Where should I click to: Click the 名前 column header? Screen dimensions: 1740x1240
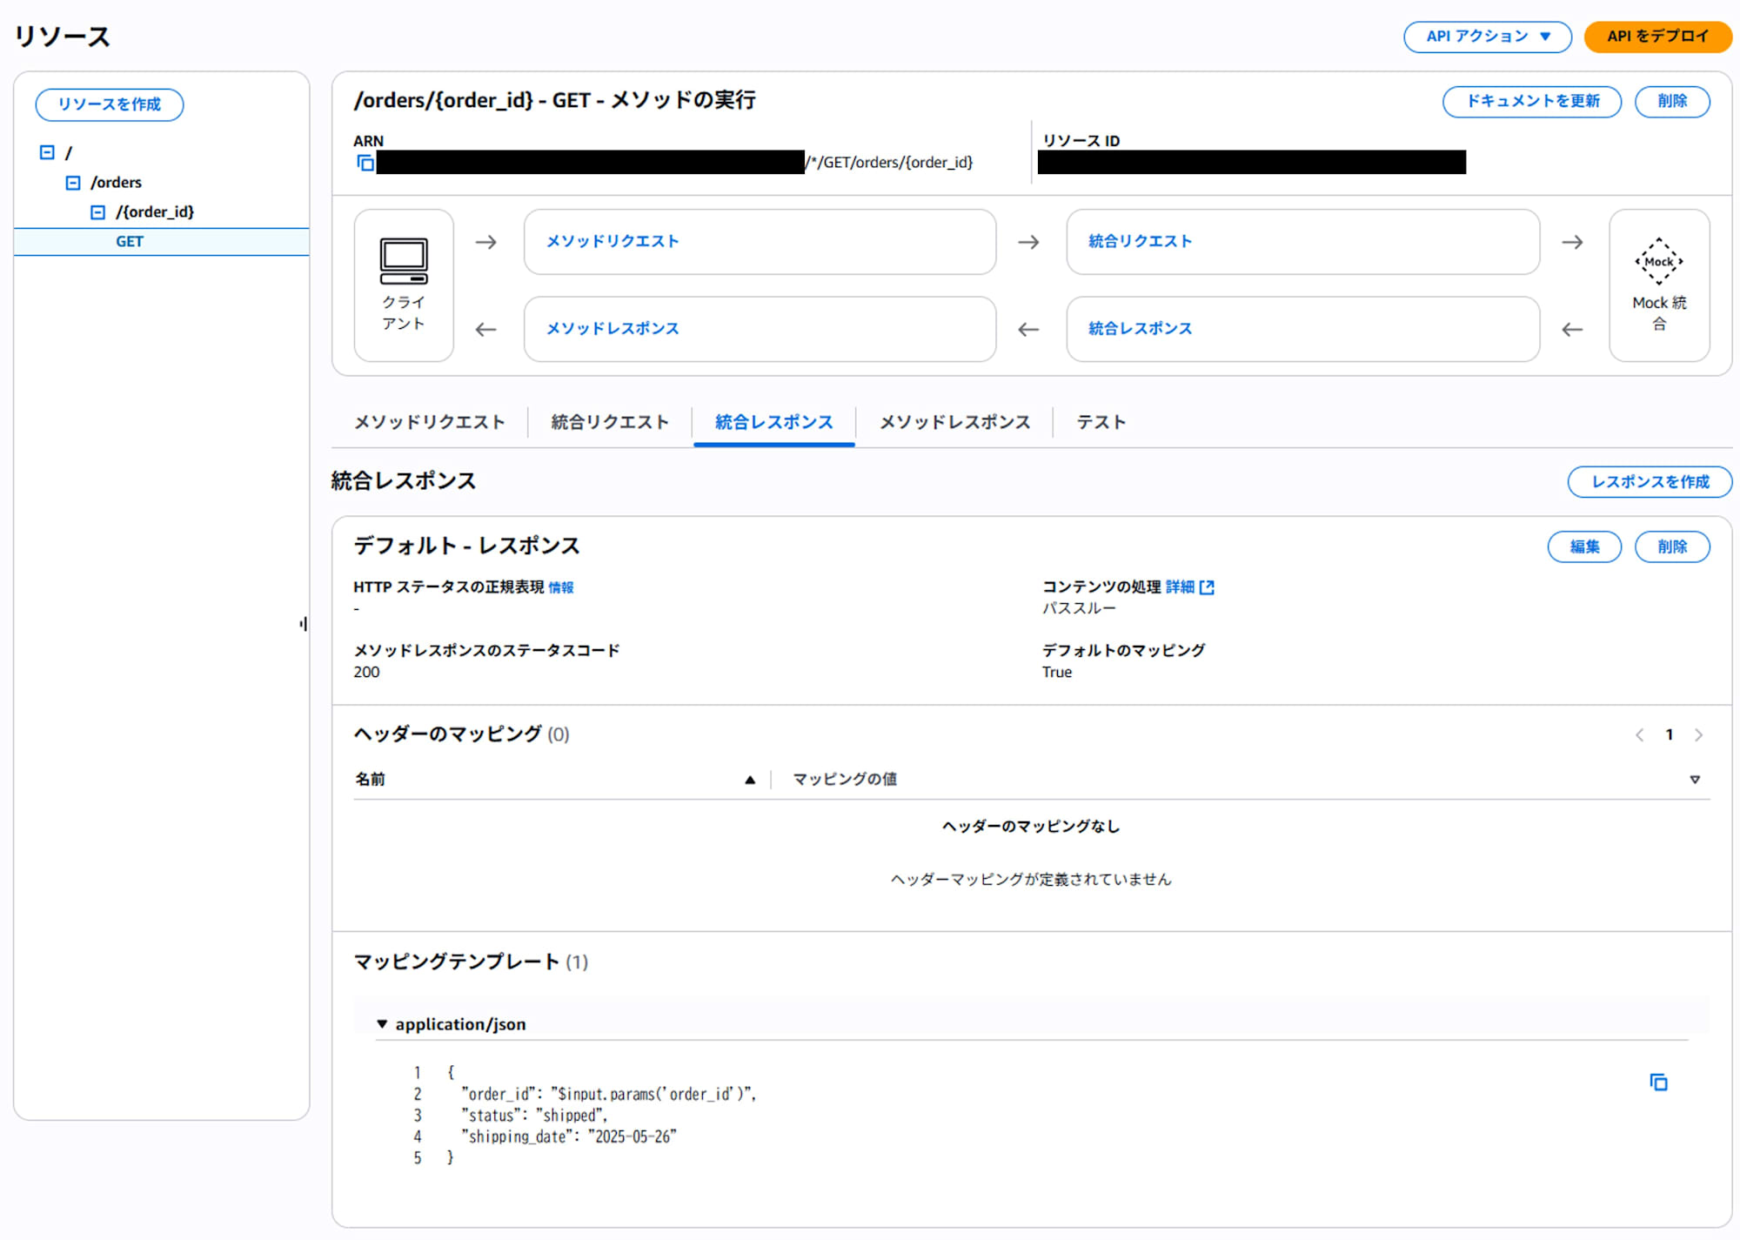point(370,780)
